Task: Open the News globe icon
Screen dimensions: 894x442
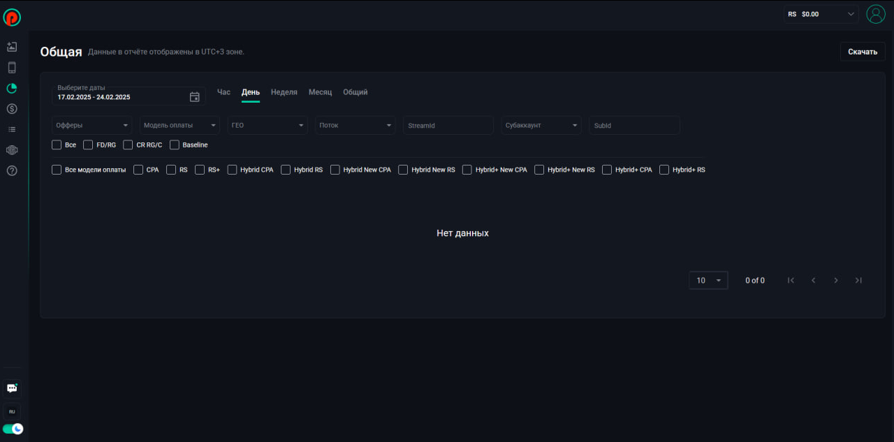Action: pyautogui.click(x=12, y=149)
